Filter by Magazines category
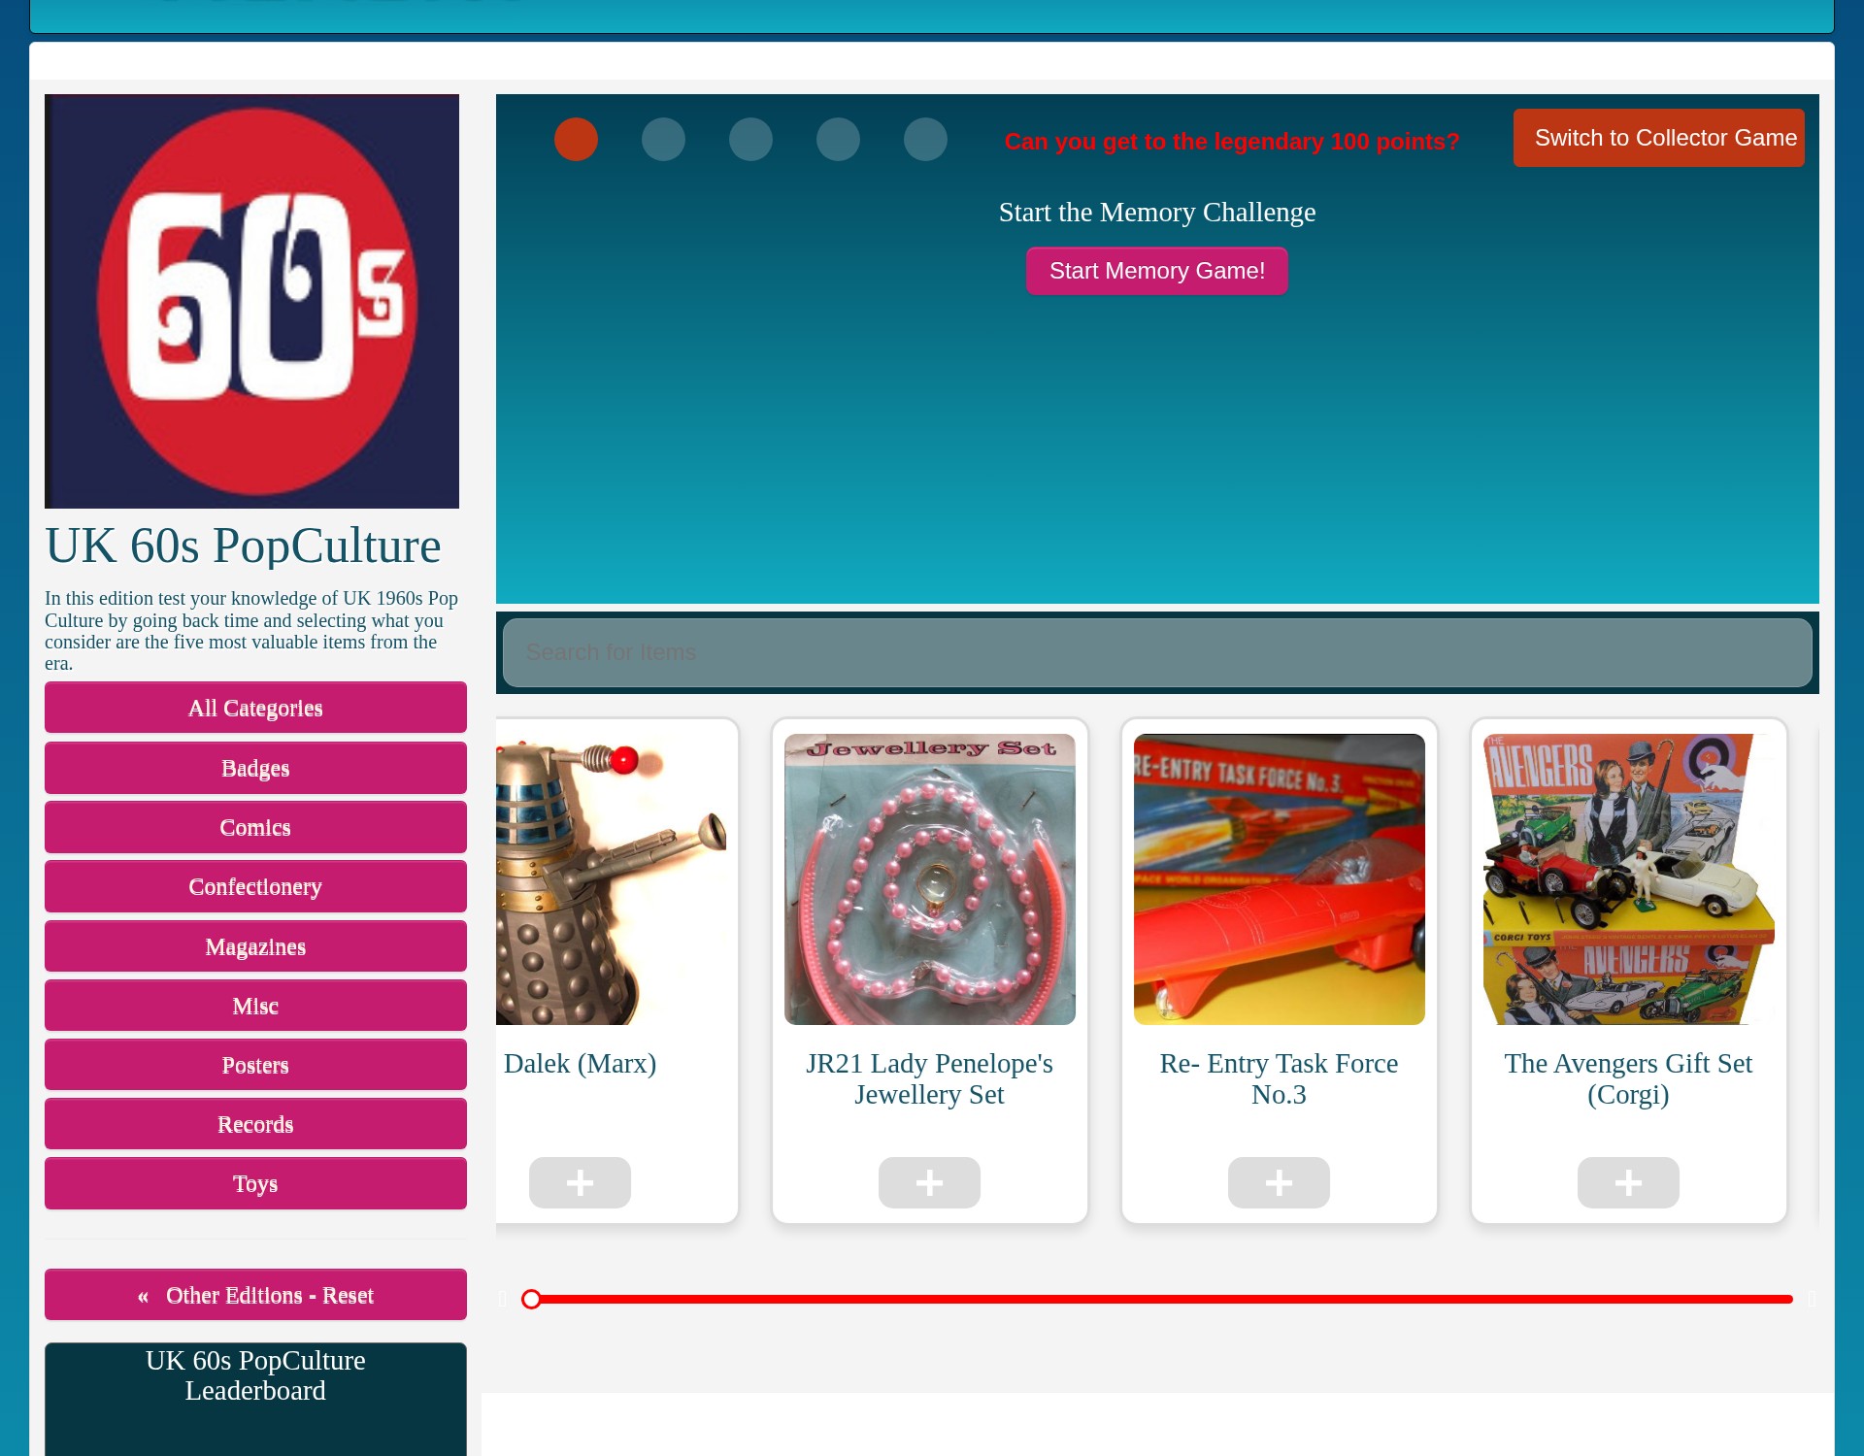 coord(255,946)
